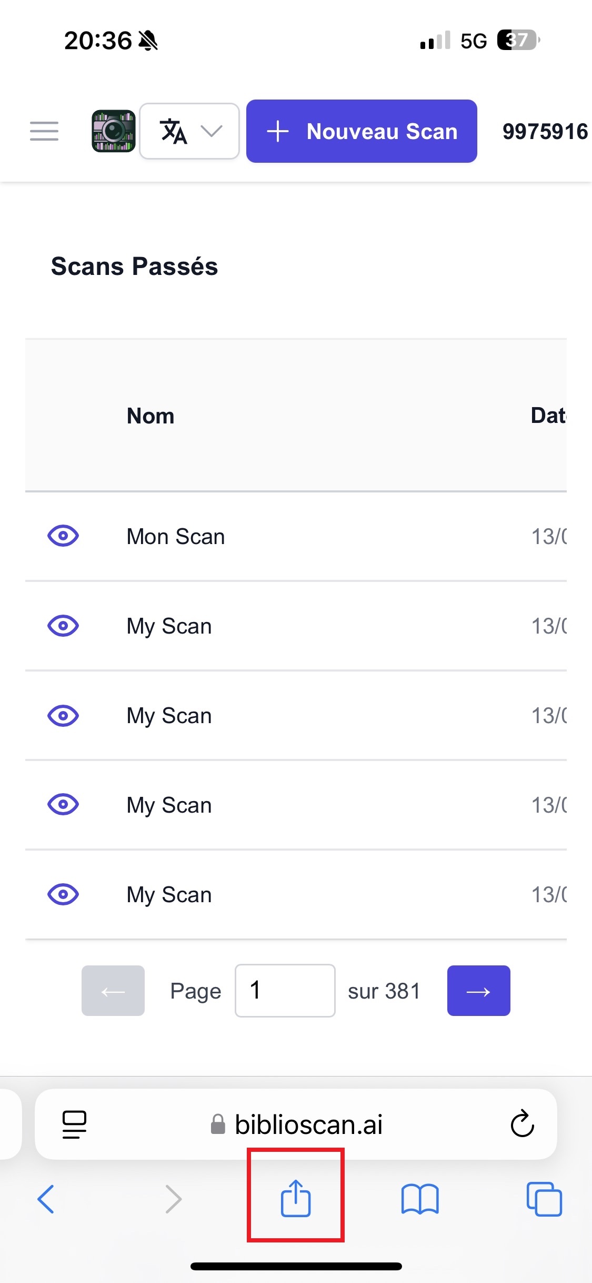Open the language selector dropdown
592x1283 pixels.
coord(189,131)
